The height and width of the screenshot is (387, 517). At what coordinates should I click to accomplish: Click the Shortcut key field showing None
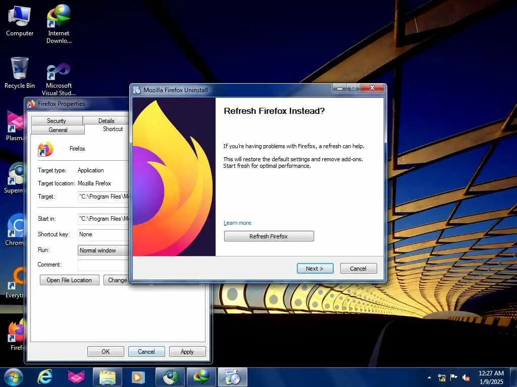(x=104, y=234)
